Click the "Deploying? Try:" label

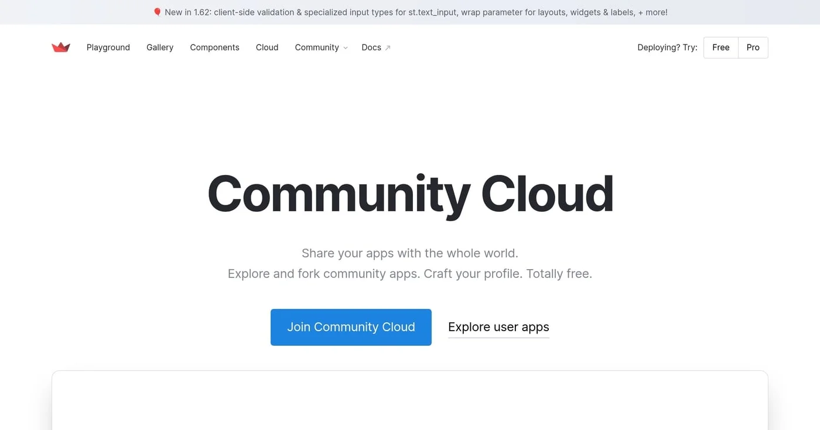pyautogui.click(x=667, y=47)
